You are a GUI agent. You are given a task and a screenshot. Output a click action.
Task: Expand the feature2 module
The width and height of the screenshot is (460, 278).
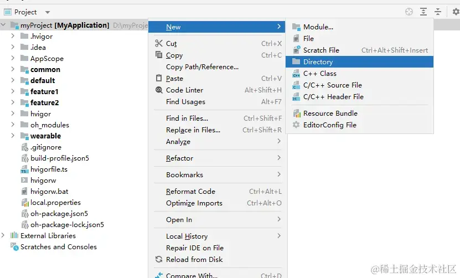pyautogui.click(x=13, y=102)
